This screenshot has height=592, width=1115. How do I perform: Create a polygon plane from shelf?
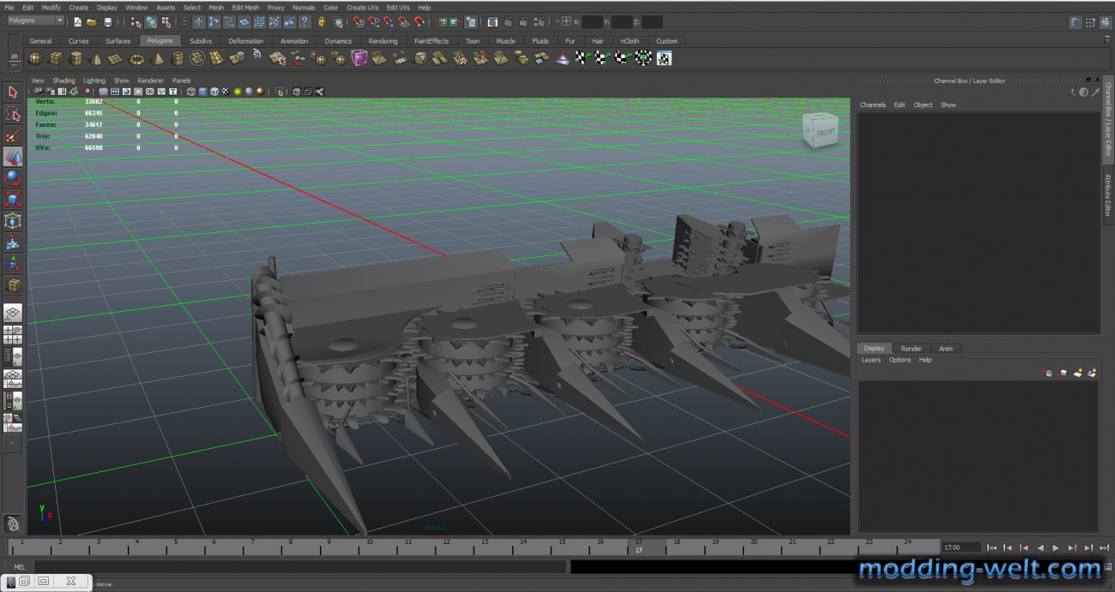click(x=117, y=58)
